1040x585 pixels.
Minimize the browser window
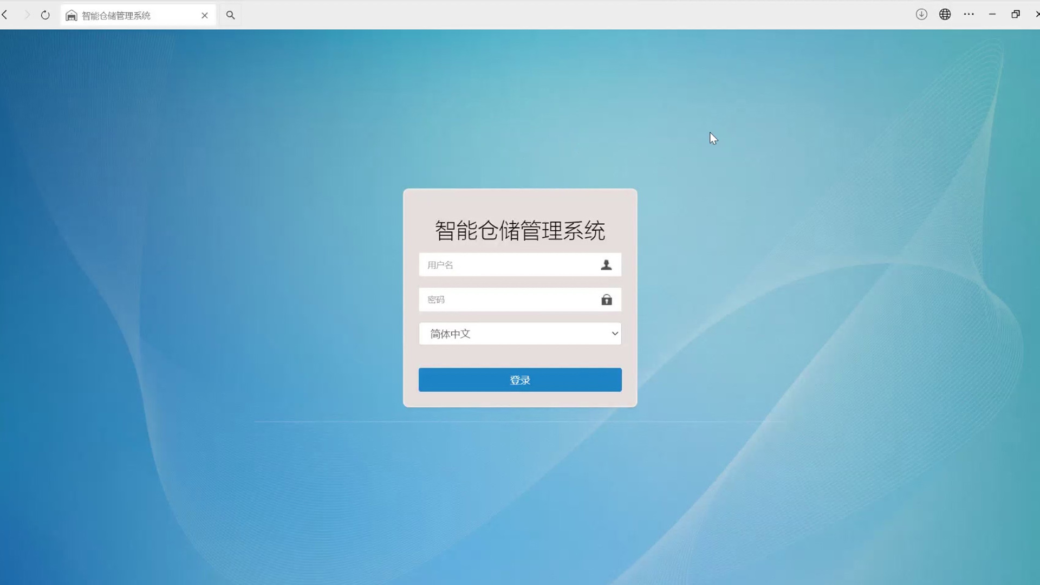(992, 15)
